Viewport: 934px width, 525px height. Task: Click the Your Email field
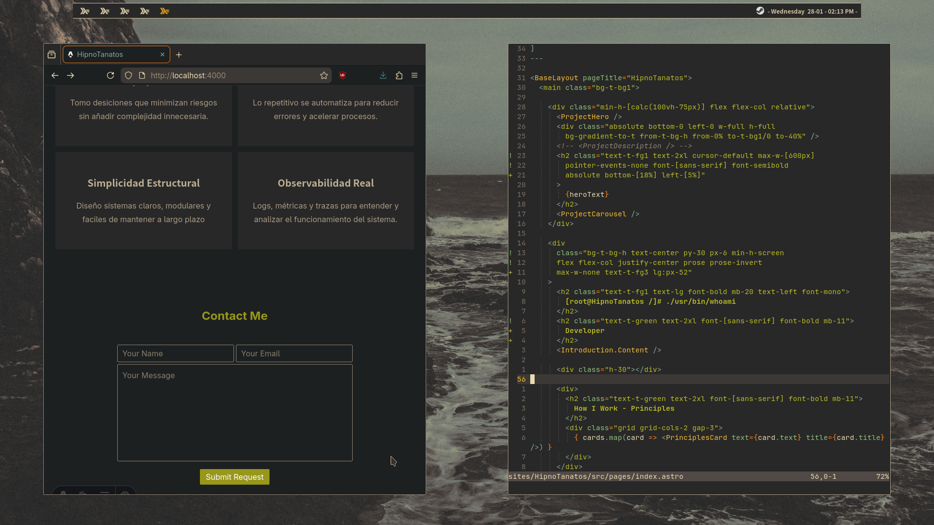coord(294,353)
